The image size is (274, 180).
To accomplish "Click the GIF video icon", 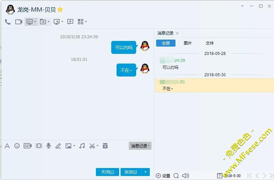I will [28, 146].
